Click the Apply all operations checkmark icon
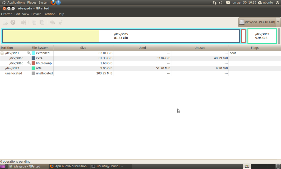The height and width of the screenshot is (169, 281). click(61, 22)
